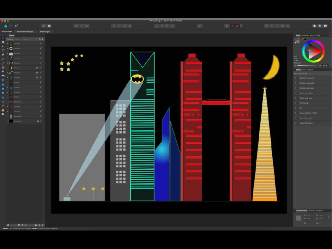This screenshot has width=332, height=249.
Task: Open the snapping options dropdown arrow
Action: [241, 26]
